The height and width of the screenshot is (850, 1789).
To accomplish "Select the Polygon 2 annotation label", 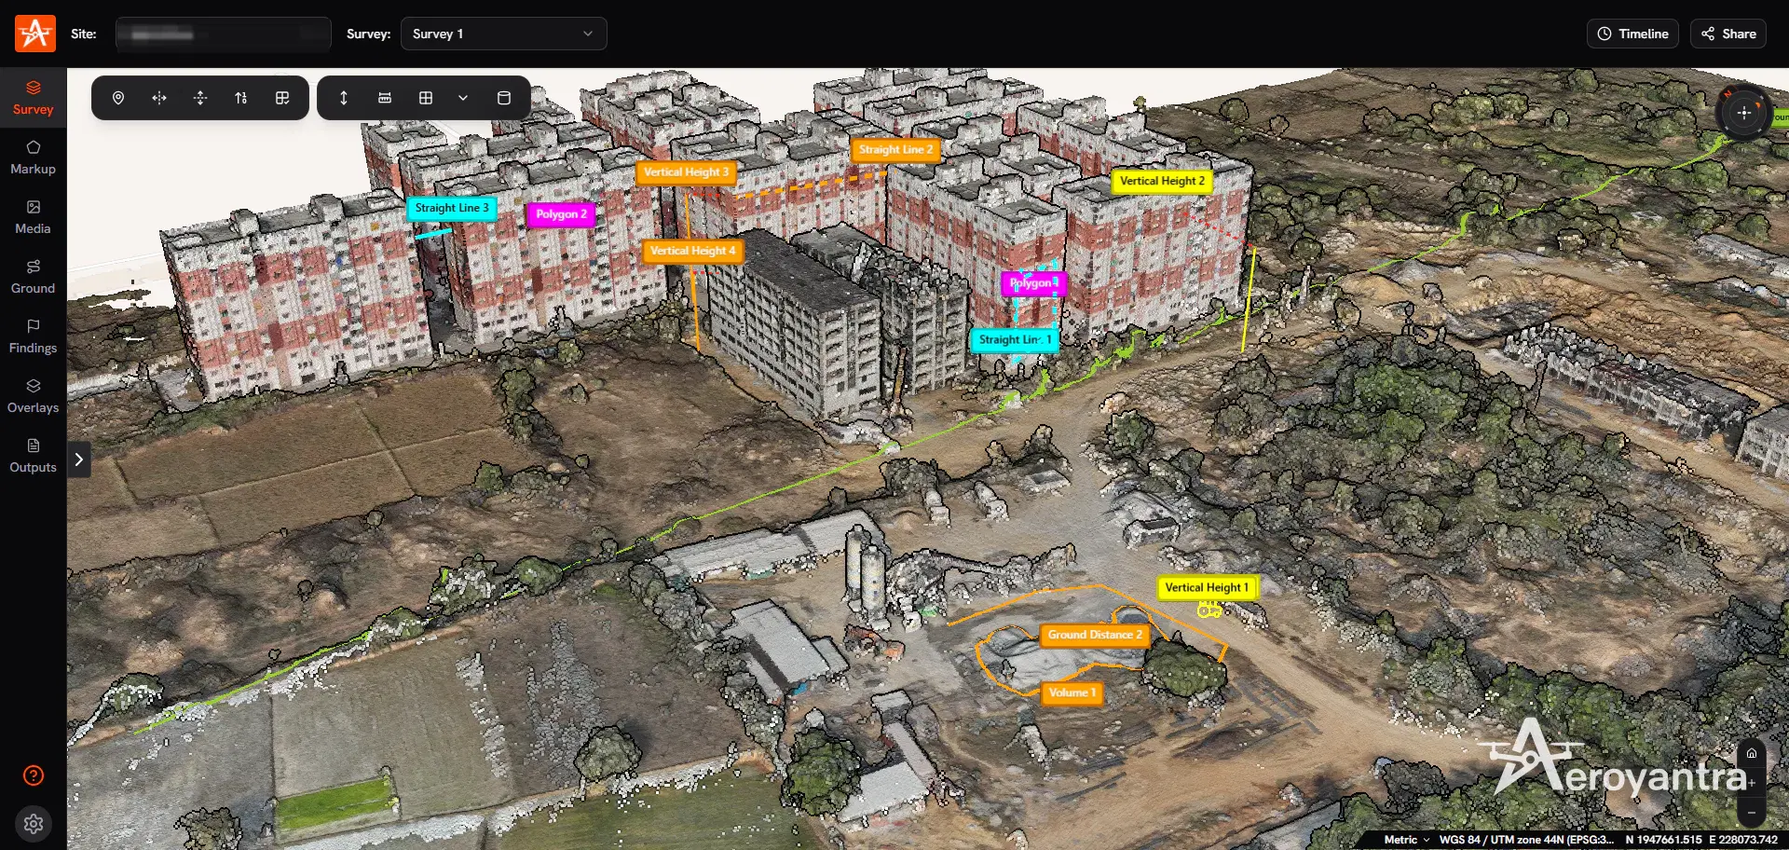I will coord(561,214).
